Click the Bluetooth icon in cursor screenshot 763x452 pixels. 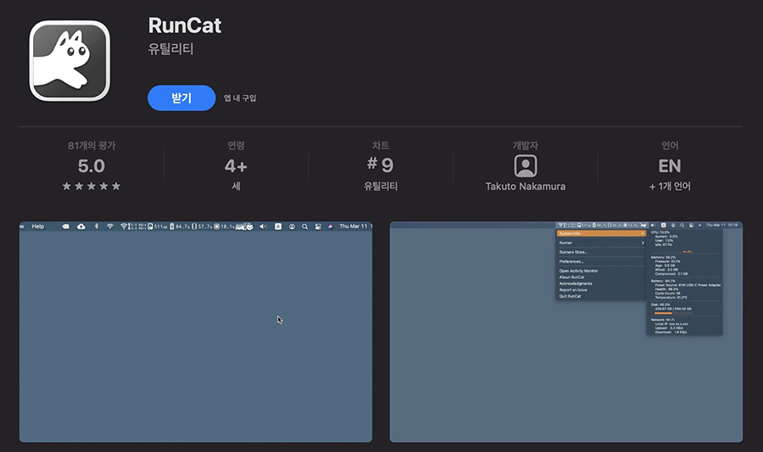[97, 226]
